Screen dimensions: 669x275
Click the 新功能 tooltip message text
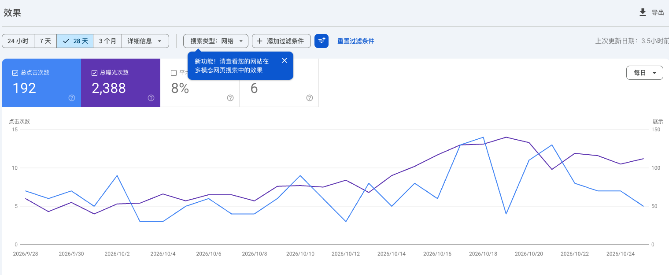coord(232,66)
